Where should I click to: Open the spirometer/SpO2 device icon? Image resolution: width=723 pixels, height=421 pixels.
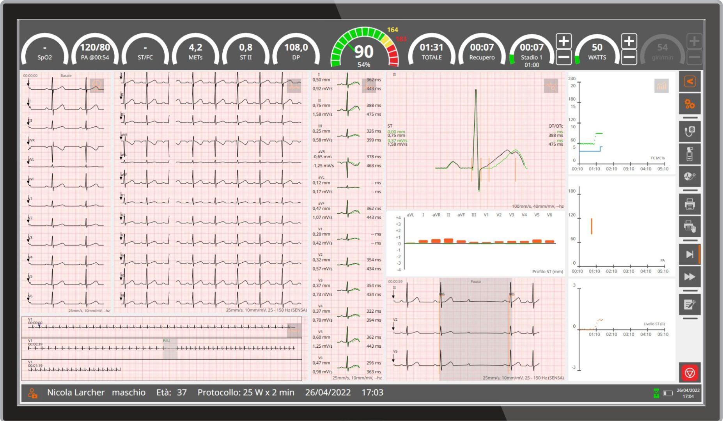689,154
